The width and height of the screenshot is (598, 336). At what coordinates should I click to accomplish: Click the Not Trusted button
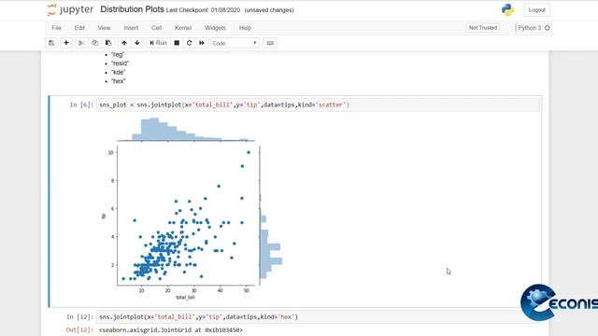(483, 28)
